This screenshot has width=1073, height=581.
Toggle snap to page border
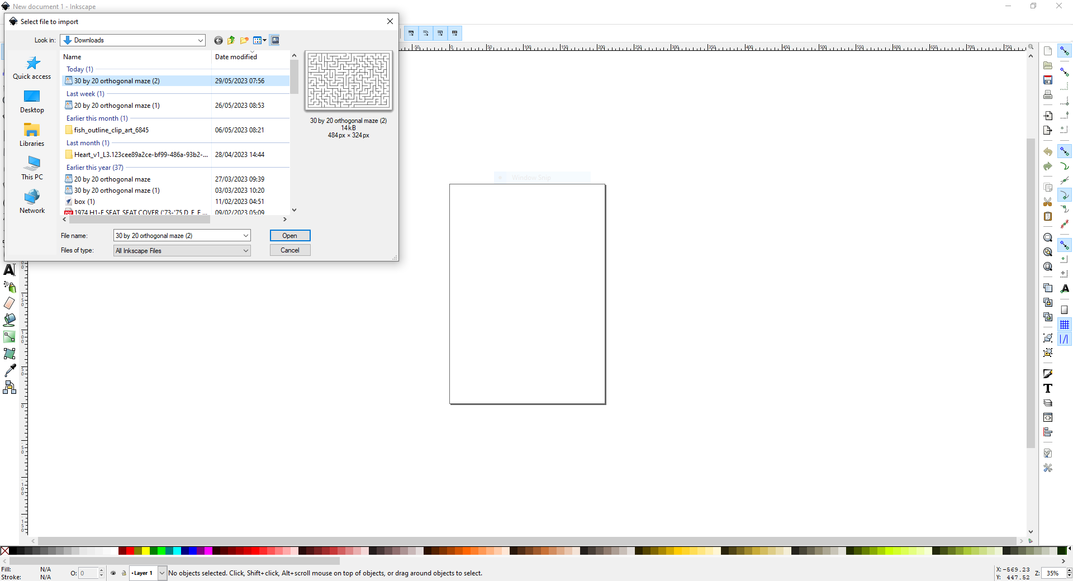tap(1065, 310)
